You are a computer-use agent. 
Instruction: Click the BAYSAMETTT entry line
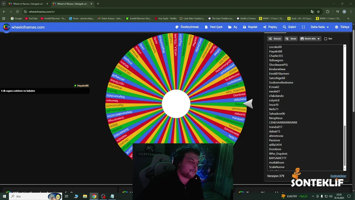coord(278,158)
